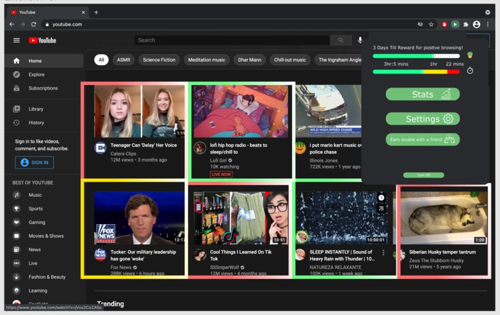Click Caters Clips channel avatar
500x315 pixels.
click(100, 148)
